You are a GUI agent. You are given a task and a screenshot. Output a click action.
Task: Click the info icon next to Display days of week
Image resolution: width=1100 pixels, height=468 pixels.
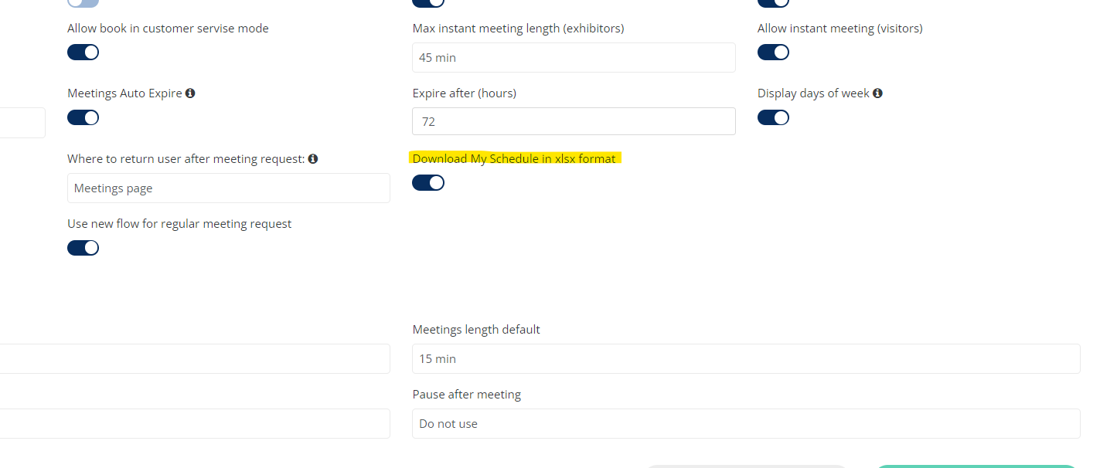tap(877, 93)
